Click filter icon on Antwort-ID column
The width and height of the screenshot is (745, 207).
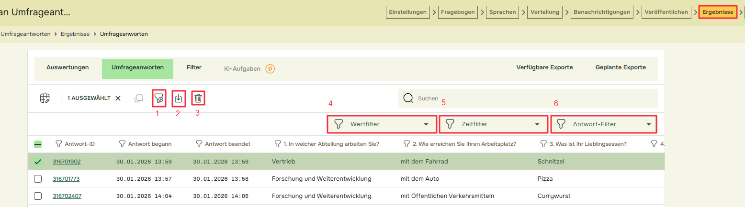point(59,144)
